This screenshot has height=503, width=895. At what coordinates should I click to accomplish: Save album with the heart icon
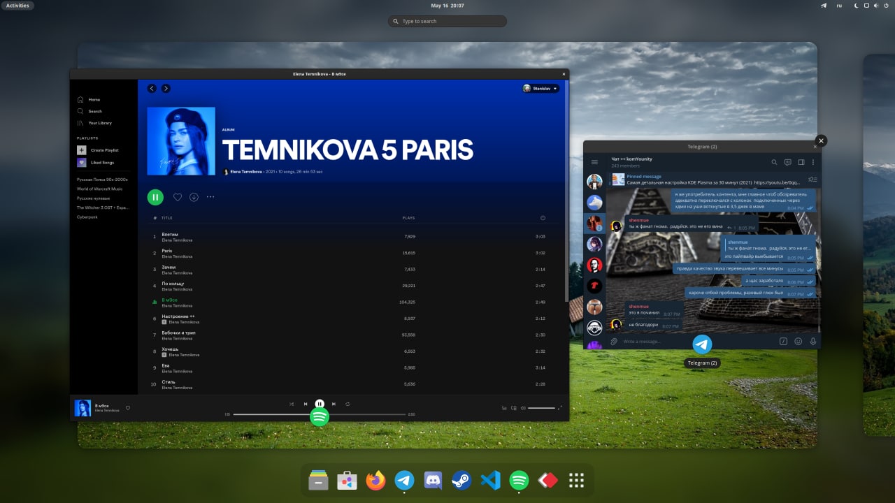tap(178, 197)
